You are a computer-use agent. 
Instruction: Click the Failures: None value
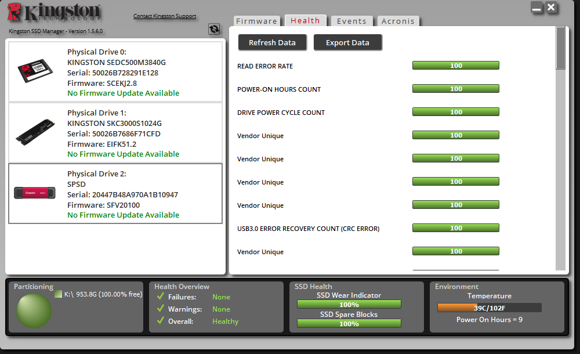click(221, 297)
